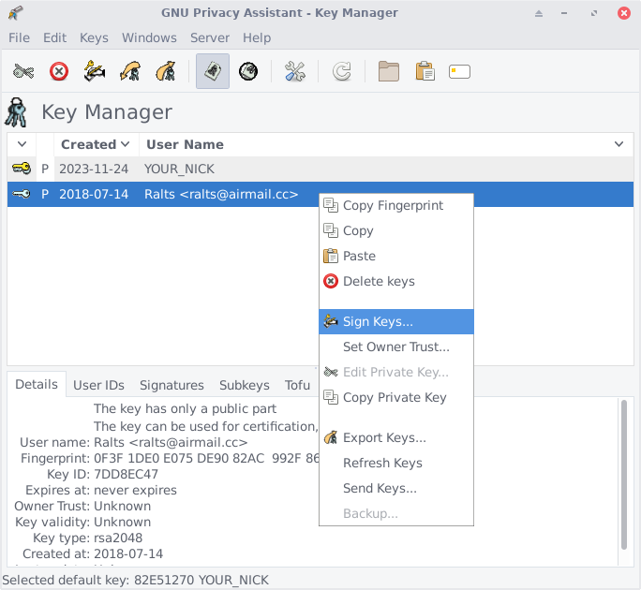Expand the column chooser arrow at the right of User Name

point(619,144)
